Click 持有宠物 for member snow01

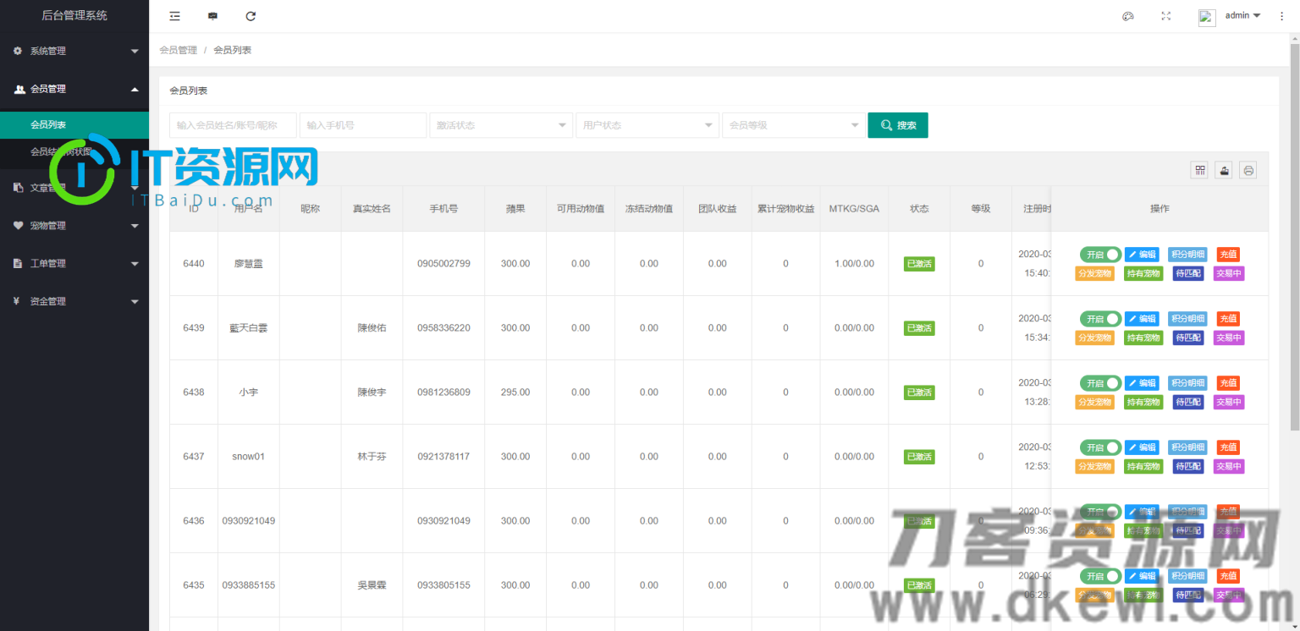point(1143,466)
